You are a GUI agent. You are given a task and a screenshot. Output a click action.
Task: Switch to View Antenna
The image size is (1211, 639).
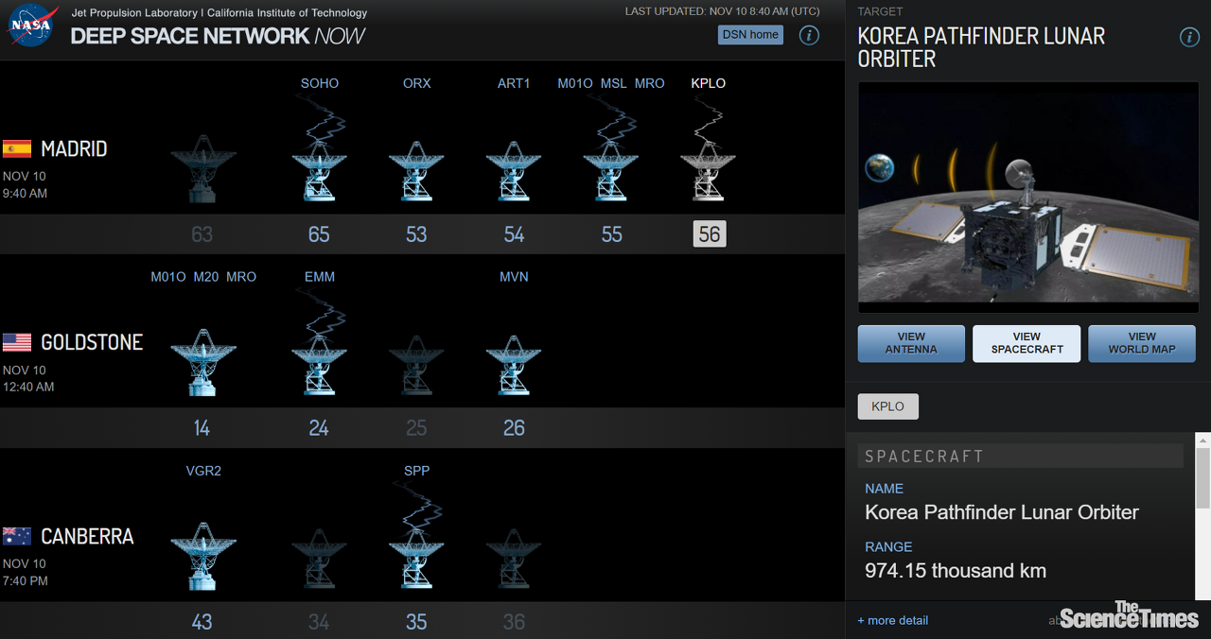tap(911, 343)
